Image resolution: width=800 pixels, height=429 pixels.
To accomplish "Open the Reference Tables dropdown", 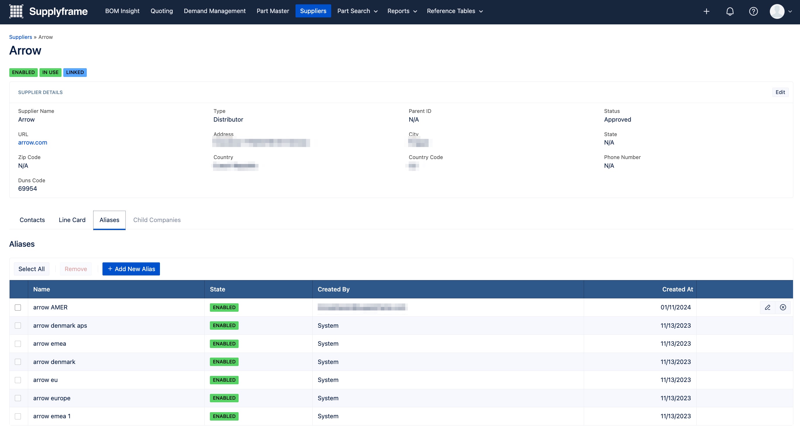I will pos(454,11).
